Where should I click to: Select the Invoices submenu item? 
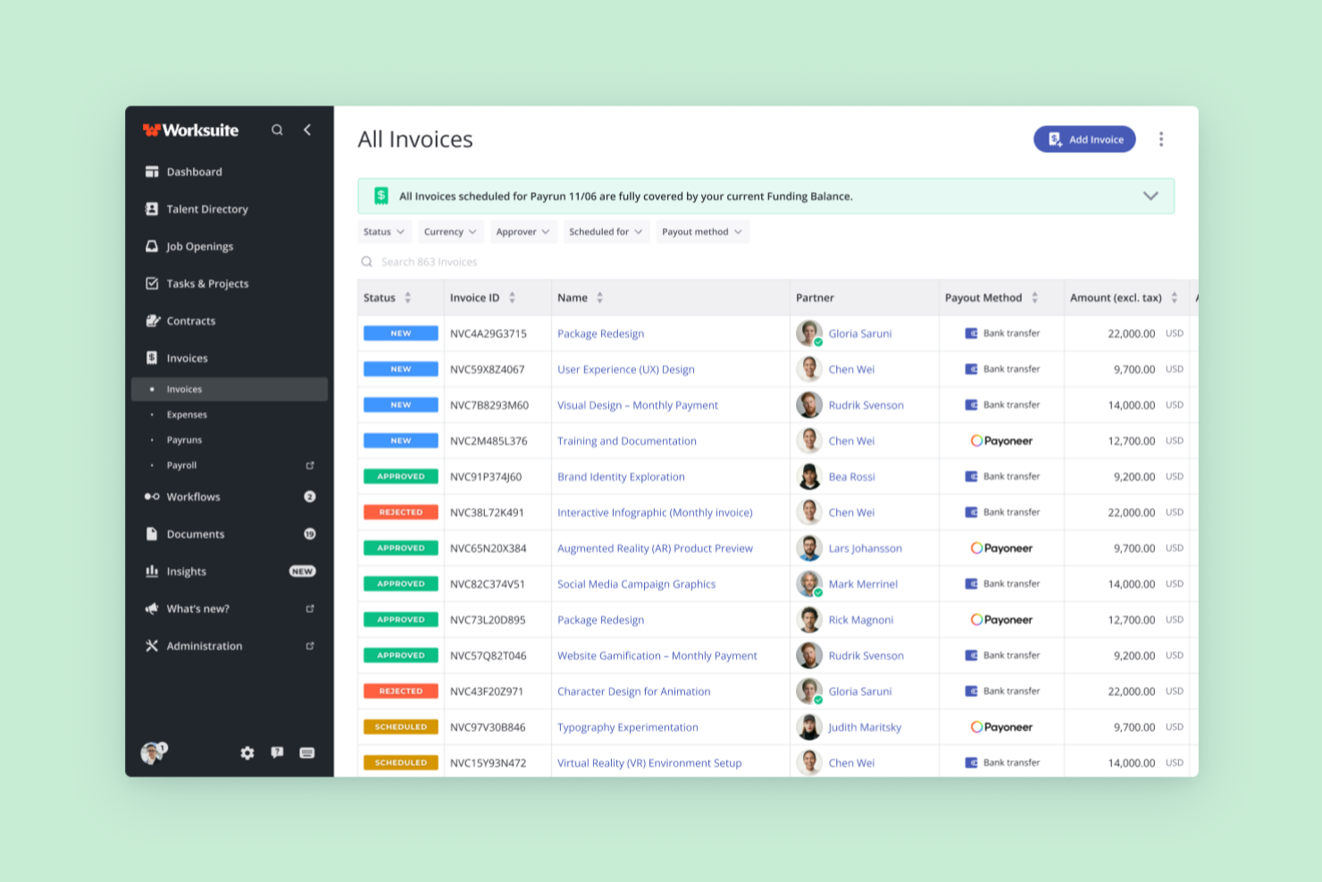pos(230,389)
